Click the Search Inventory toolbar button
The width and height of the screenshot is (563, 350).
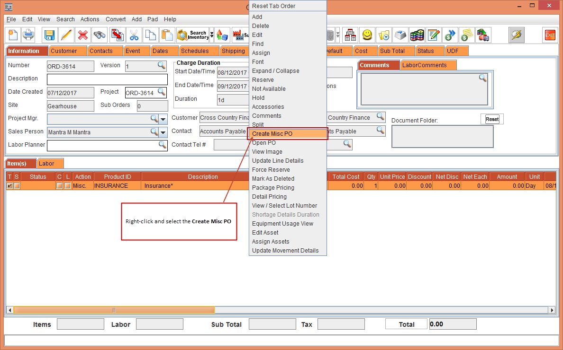(x=193, y=35)
